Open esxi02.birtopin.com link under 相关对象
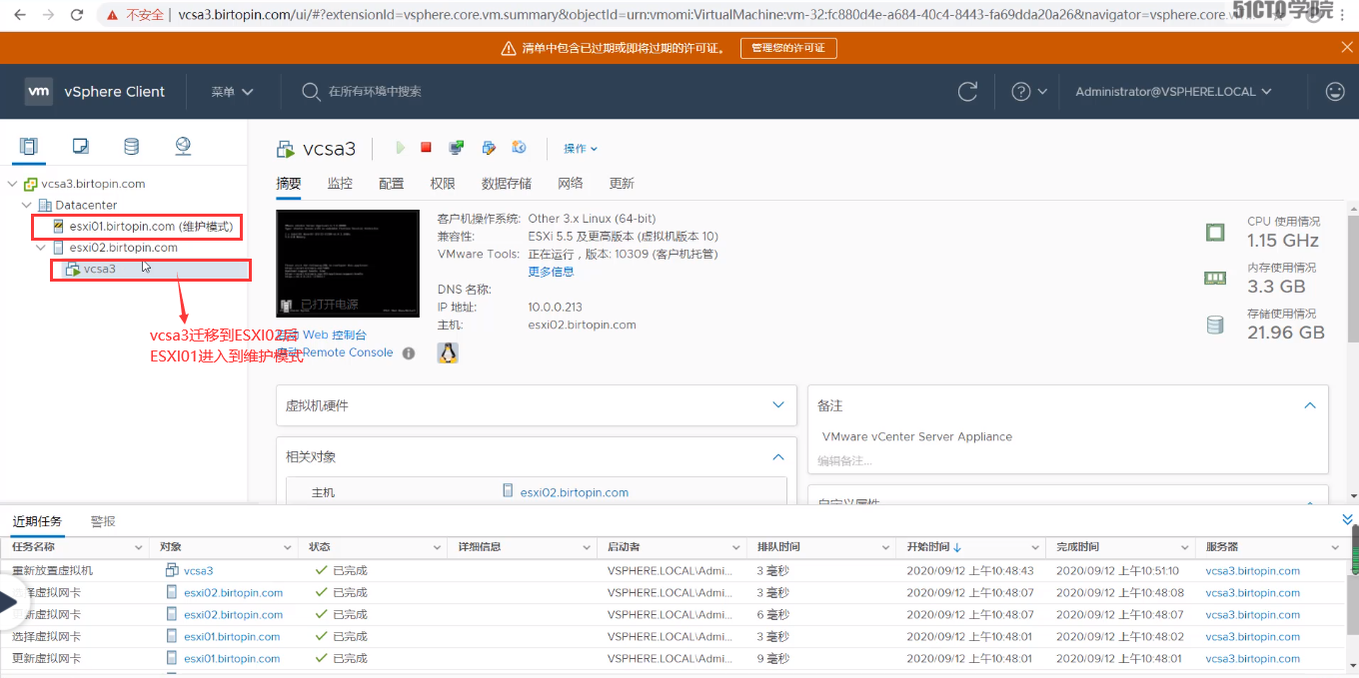Viewport: 1359px width, 678px height. [x=575, y=492]
